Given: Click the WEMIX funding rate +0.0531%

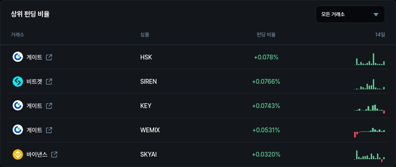Looking at the screenshot, I should (x=266, y=130).
